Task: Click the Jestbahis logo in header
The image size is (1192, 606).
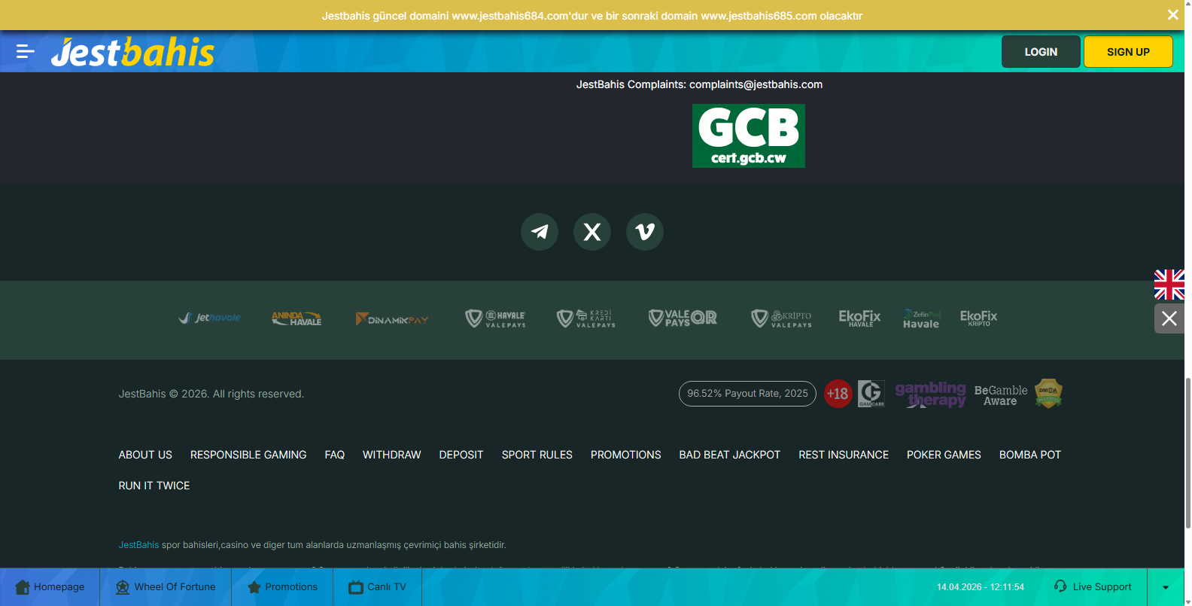Action: point(132,52)
